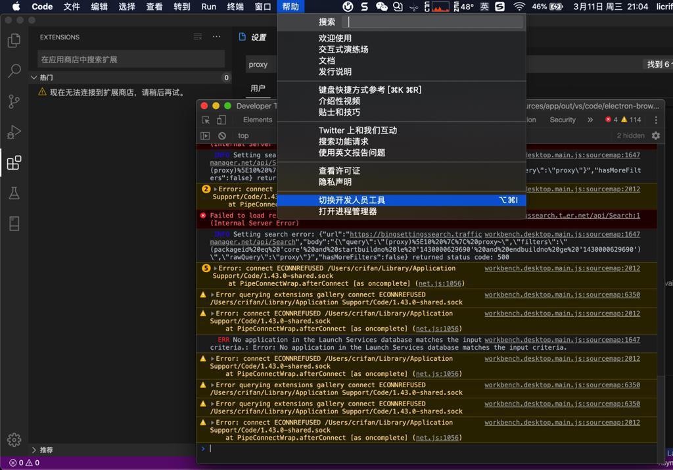Click the clear extensions search results icon
673x470 pixels.
click(x=197, y=37)
